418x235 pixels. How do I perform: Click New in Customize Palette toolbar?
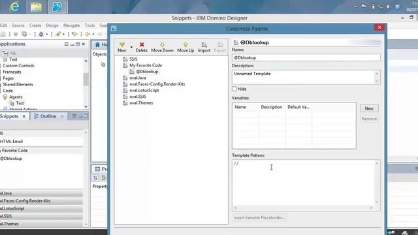(x=122, y=47)
